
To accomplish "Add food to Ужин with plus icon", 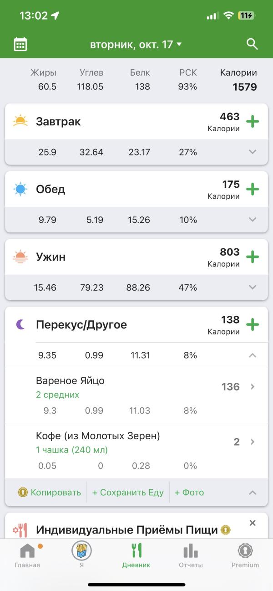I will point(253,257).
